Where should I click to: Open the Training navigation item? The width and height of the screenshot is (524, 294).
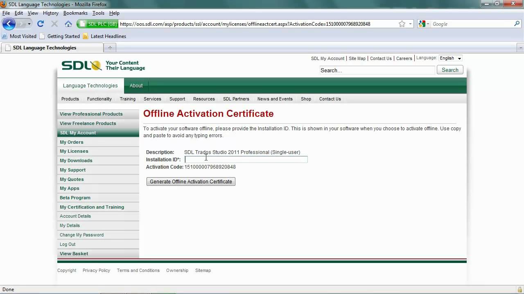[128, 99]
